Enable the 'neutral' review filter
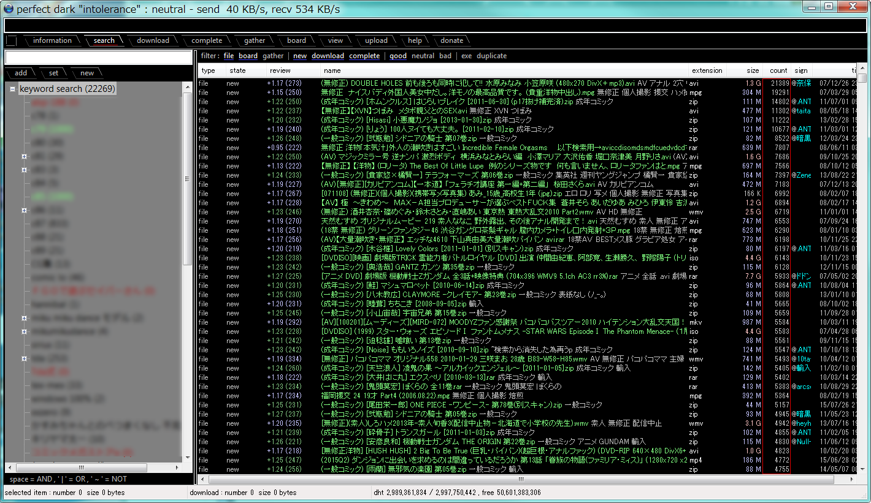The image size is (871, 503). pos(423,56)
